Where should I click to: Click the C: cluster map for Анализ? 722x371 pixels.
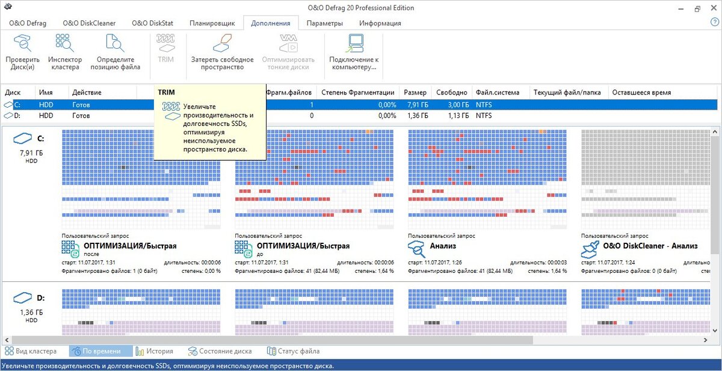coord(487,179)
